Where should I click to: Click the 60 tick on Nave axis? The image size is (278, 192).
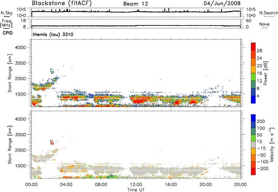[x=249, y=21]
